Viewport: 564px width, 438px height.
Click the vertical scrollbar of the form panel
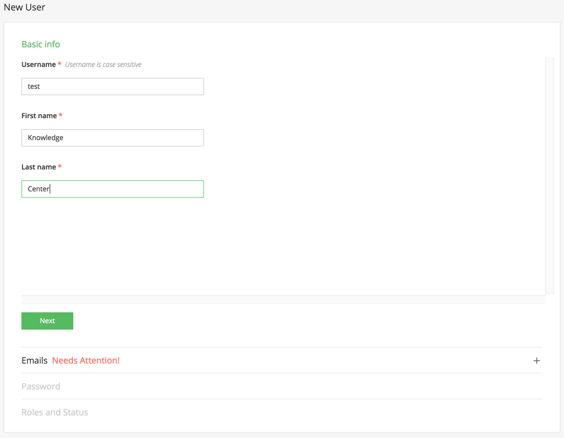(550, 176)
